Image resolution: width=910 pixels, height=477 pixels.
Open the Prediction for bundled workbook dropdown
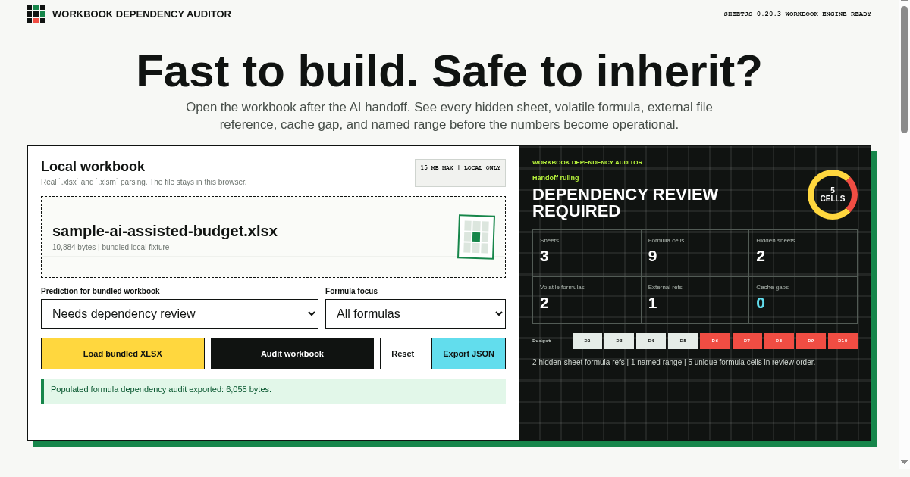[180, 313]
